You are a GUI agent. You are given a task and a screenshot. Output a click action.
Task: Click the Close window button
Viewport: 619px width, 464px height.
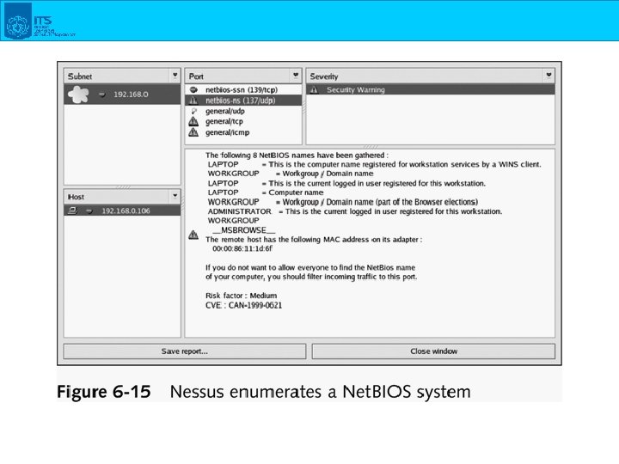433,351
